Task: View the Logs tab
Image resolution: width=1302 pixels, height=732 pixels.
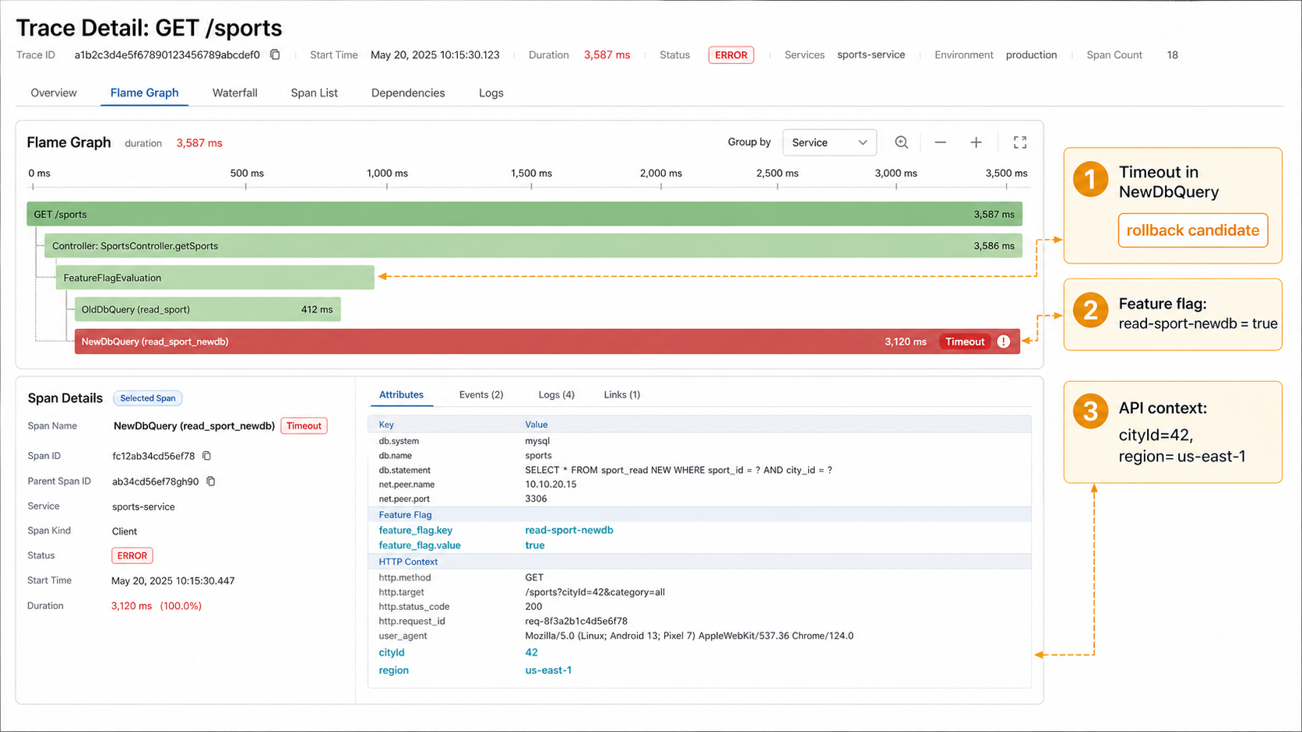Action: 491,93
